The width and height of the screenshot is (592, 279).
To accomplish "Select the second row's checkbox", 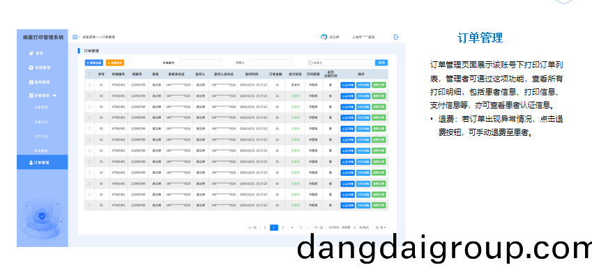I will [89, 95].
